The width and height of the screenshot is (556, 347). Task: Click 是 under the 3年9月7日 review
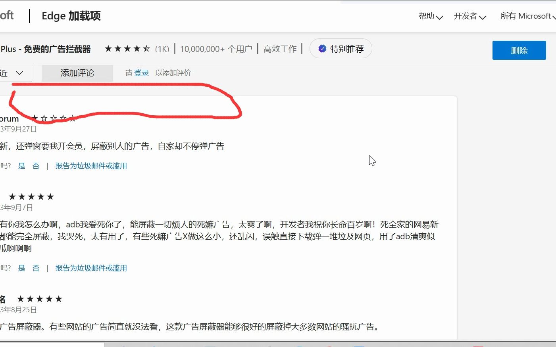(22, 268)
